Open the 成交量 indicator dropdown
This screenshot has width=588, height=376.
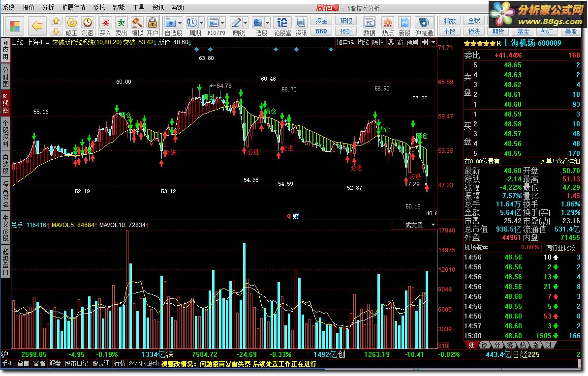(x=433, y=225)
